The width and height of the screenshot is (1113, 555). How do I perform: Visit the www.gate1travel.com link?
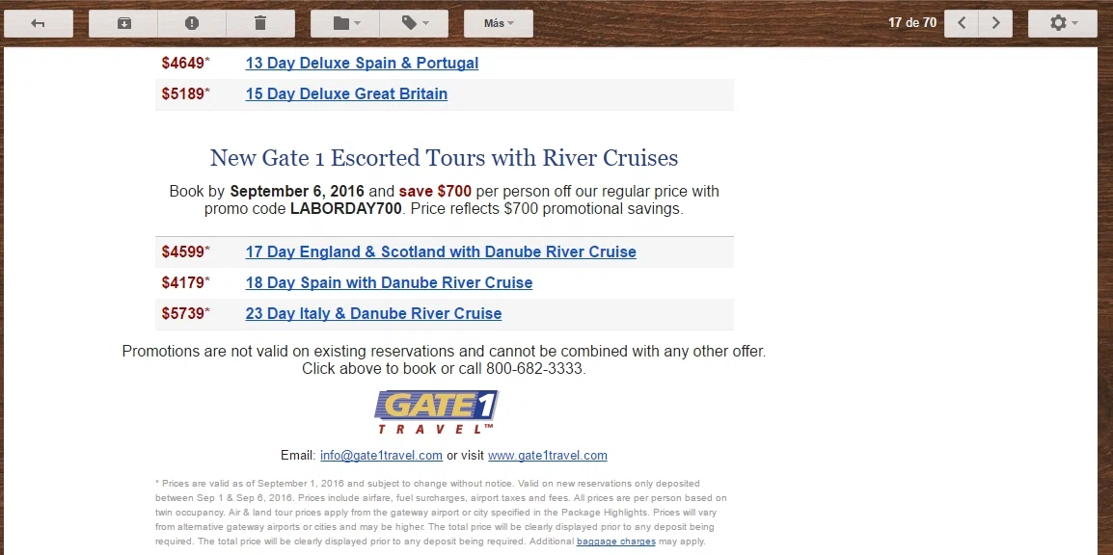click(x=547, y=455)
